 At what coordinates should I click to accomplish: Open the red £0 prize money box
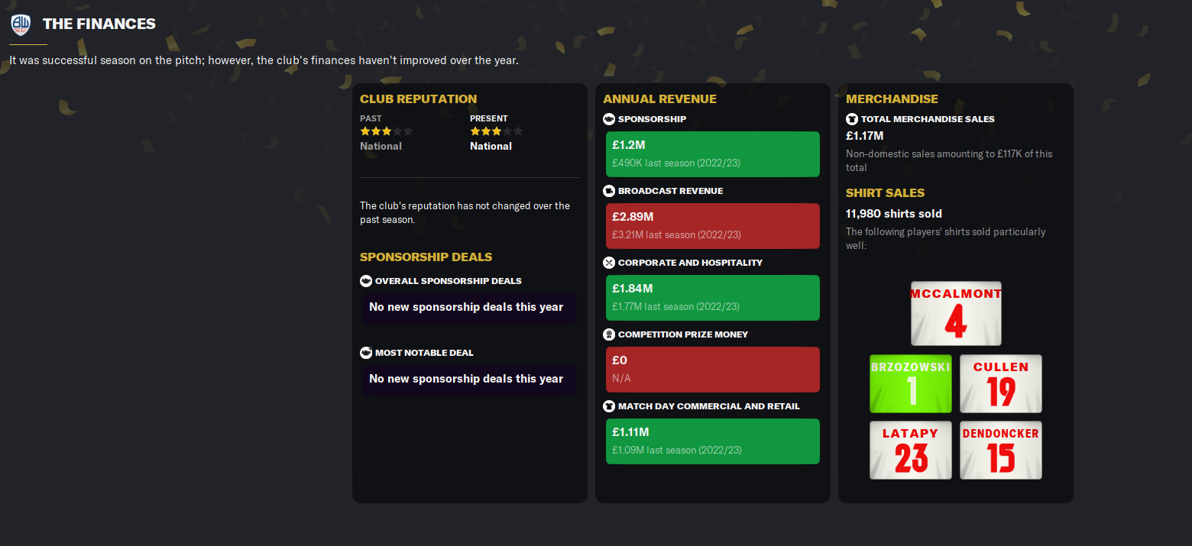712,369
